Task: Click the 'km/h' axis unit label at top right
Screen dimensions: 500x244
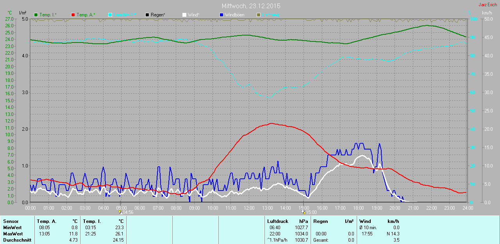Action: click(487, 13)
